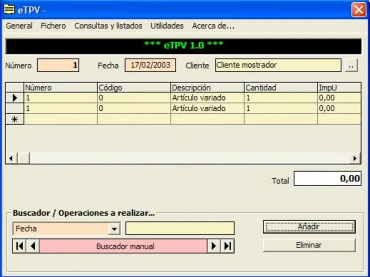Click the Fecha field showing 17/02/2003
The image size is (370, 277).
point(150,65)
